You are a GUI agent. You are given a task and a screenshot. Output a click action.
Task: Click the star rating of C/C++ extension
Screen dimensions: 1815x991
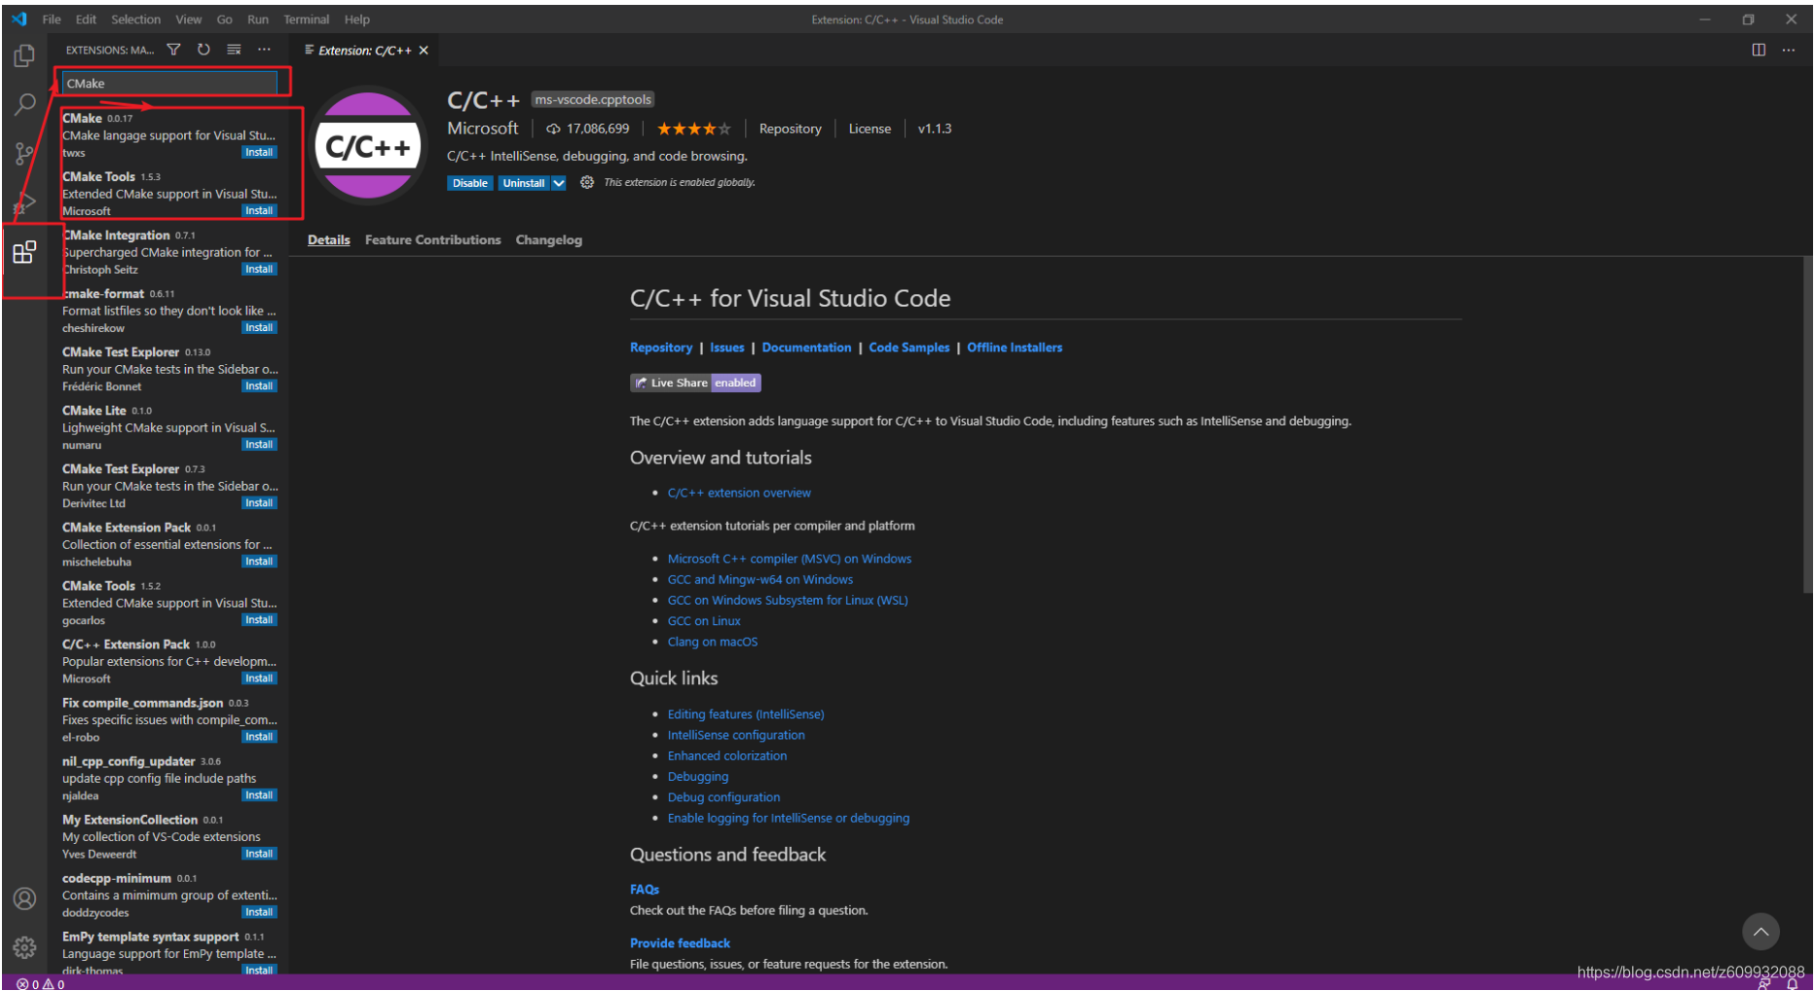(x=692, y=128)
